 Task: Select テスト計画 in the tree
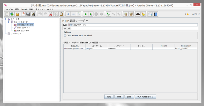tap(15, 19)
